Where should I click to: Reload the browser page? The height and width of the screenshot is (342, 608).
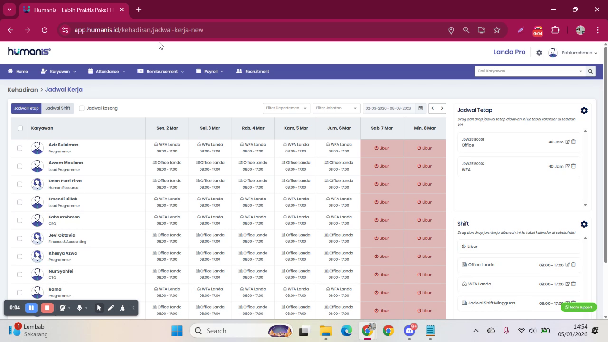(x=45, y=30)
